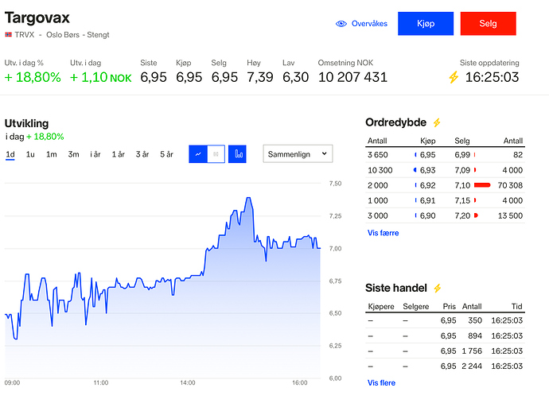Viewport: 549px width, 407px height.
Task: Select the 1u time range tab
Action: point(30,154)
